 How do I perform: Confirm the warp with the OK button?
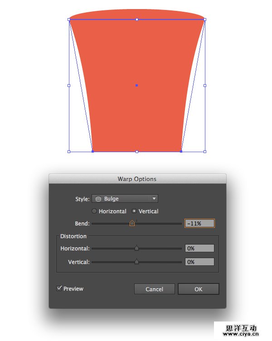(x=198, y=289)
